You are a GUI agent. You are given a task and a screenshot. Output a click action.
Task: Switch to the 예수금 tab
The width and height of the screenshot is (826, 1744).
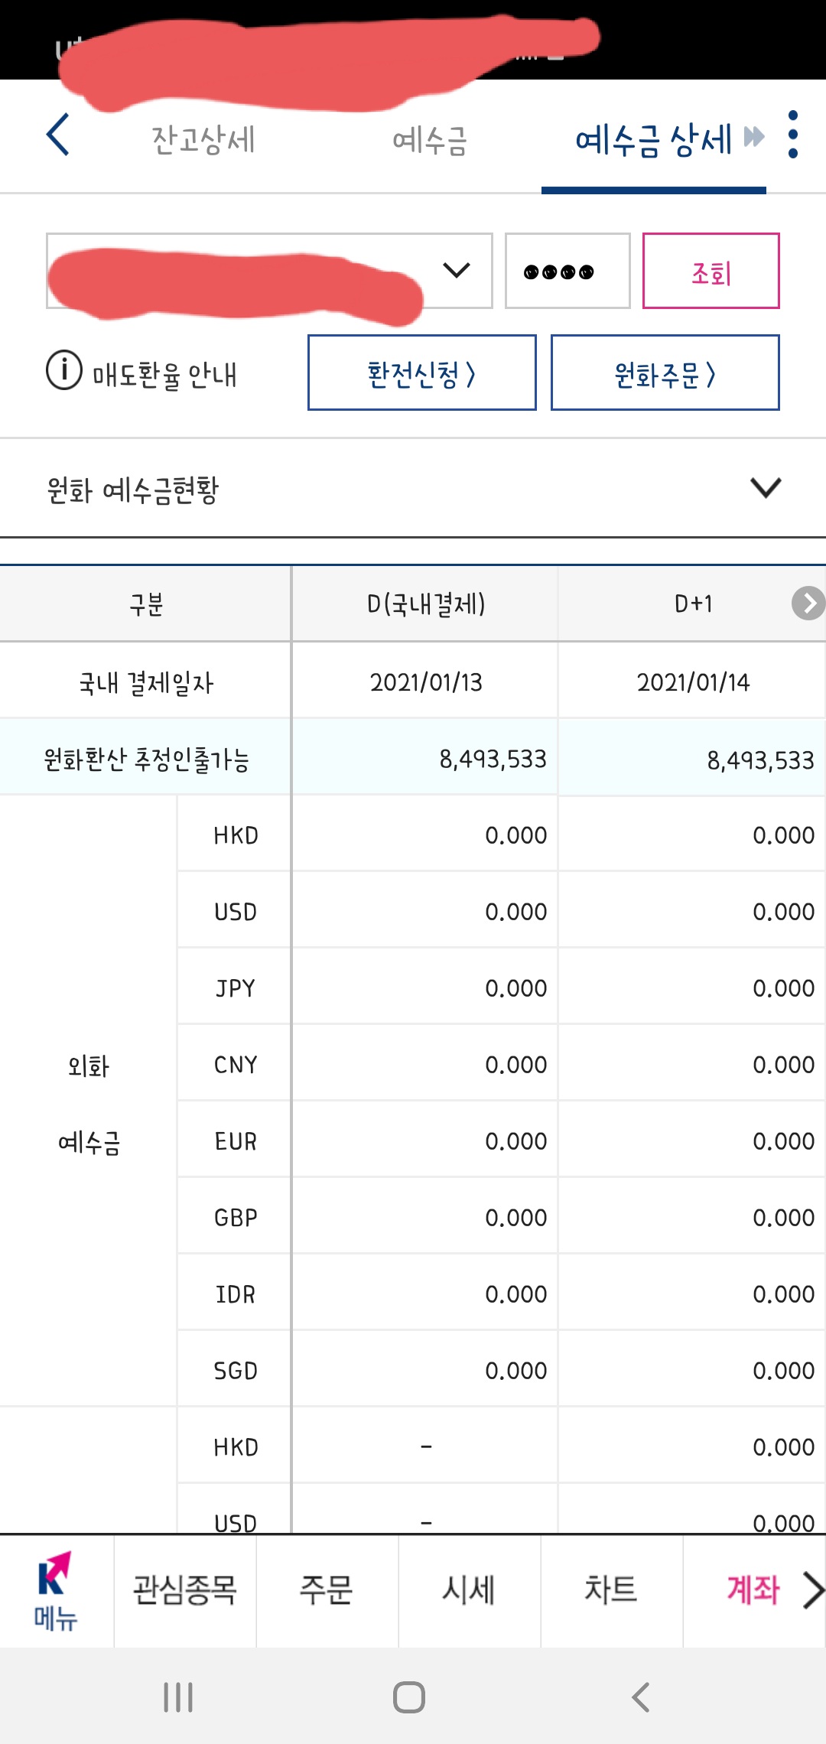(x=430, y=140)
